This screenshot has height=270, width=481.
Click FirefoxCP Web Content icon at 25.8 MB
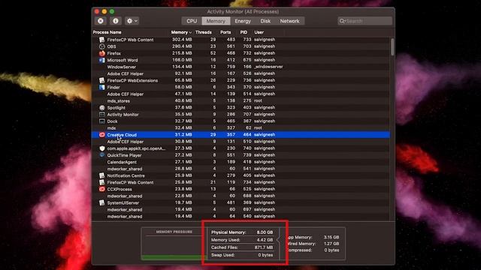pyautogui.click(x=102, y=182)
